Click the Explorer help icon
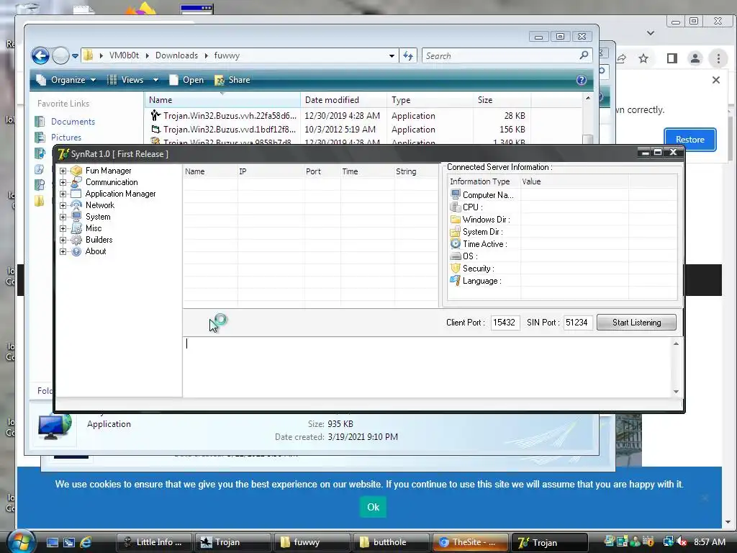Viewport: 737px width, 553px height. pyautogui.click(x=582, y=80)
